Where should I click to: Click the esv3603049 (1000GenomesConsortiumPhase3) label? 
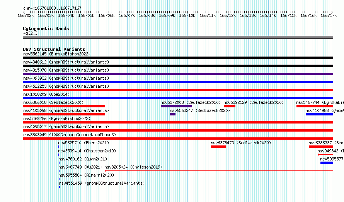pos(70,135)
